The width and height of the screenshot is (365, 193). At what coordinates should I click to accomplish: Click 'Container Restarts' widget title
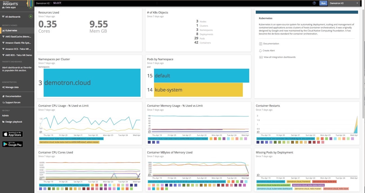click(268, 106)
